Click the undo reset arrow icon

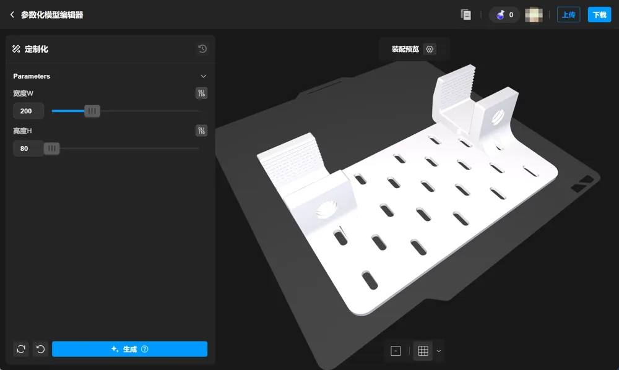[40, 349]
